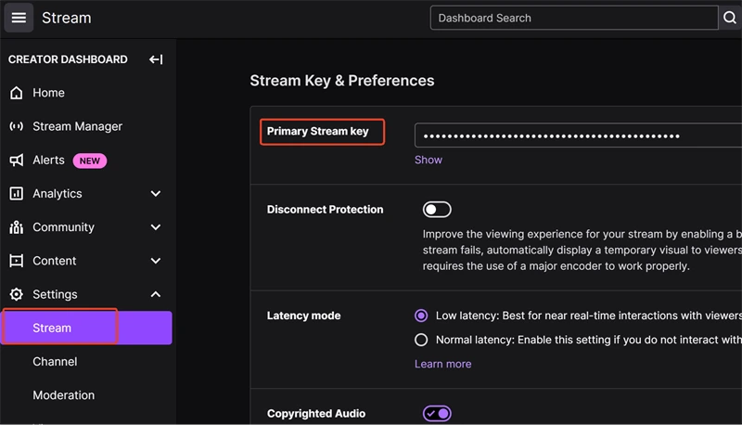Click the Analytics chart icon
Screen dimensions: 742x425
pos(16,193)
